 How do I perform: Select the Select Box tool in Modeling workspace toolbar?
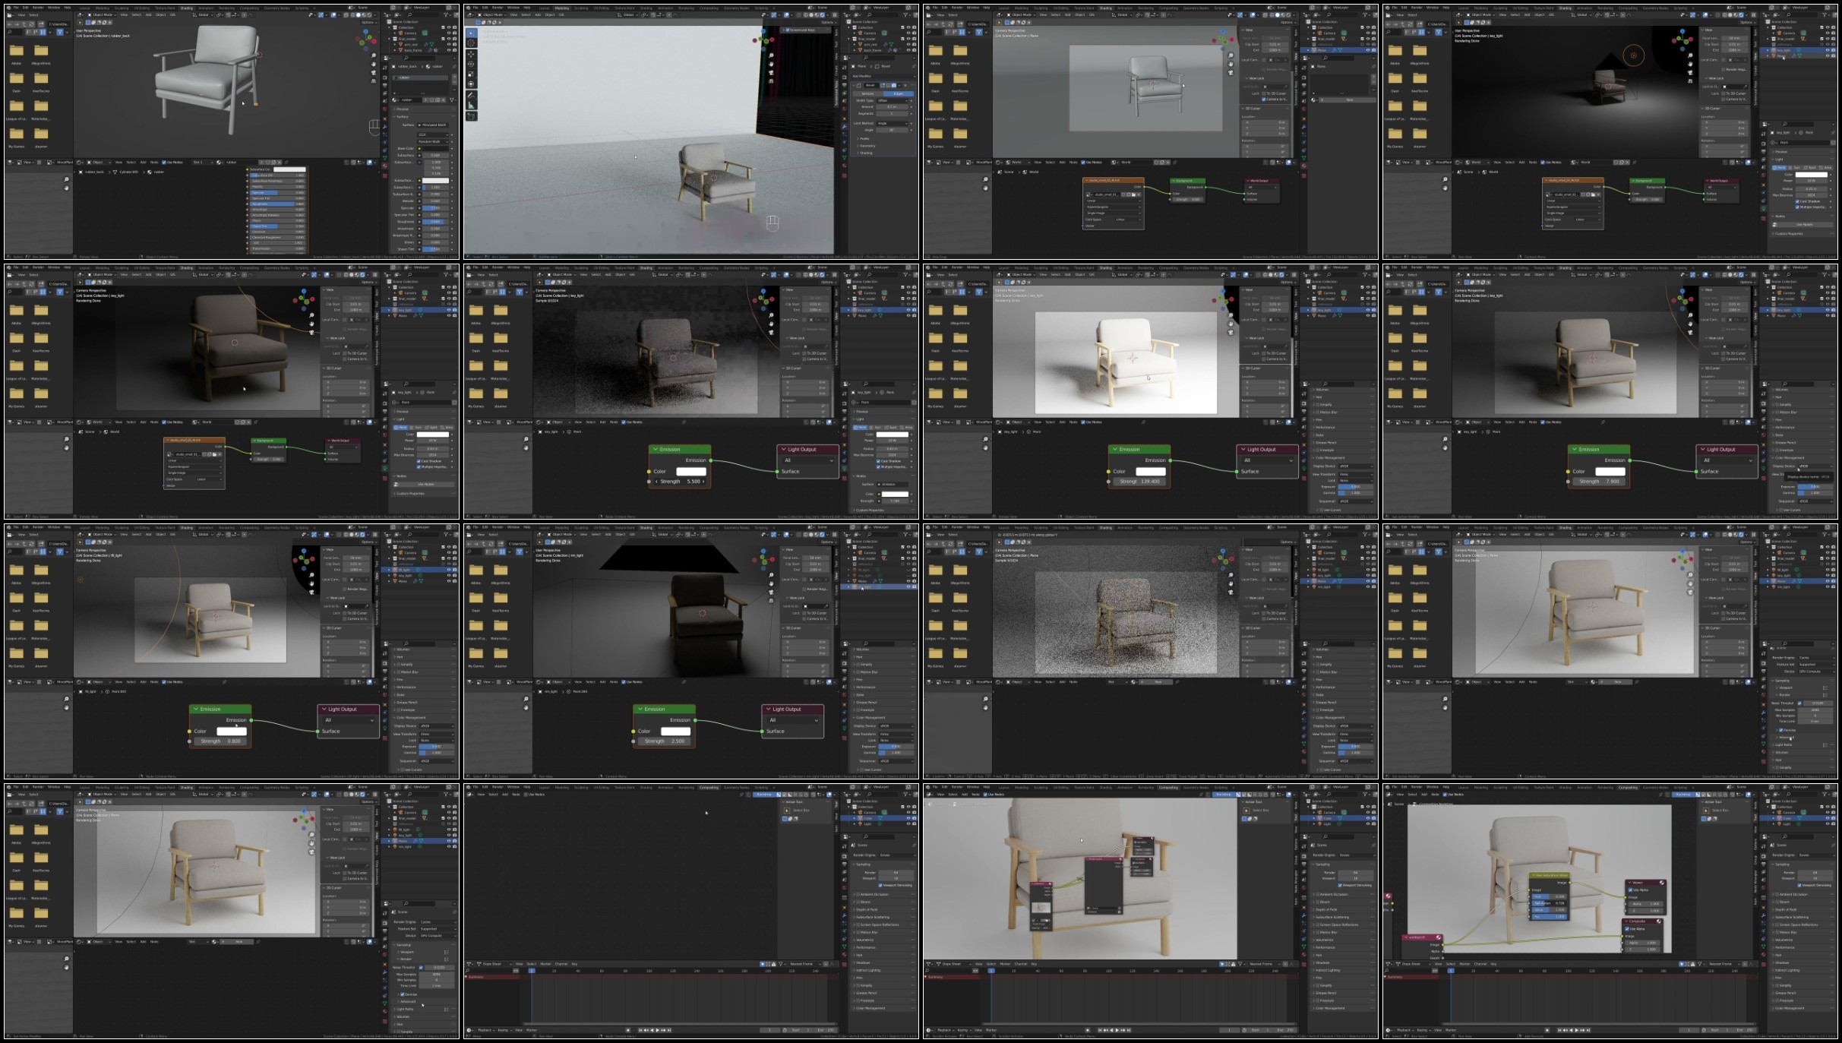coord(471,33)
